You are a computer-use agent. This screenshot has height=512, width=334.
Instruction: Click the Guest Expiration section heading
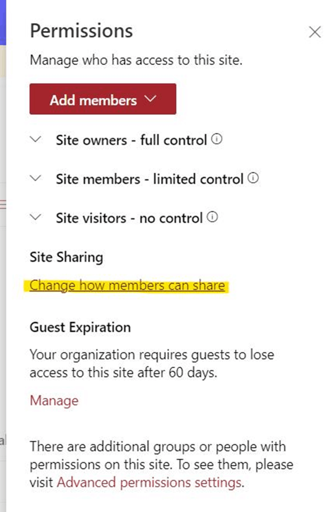tap(80, 328)
